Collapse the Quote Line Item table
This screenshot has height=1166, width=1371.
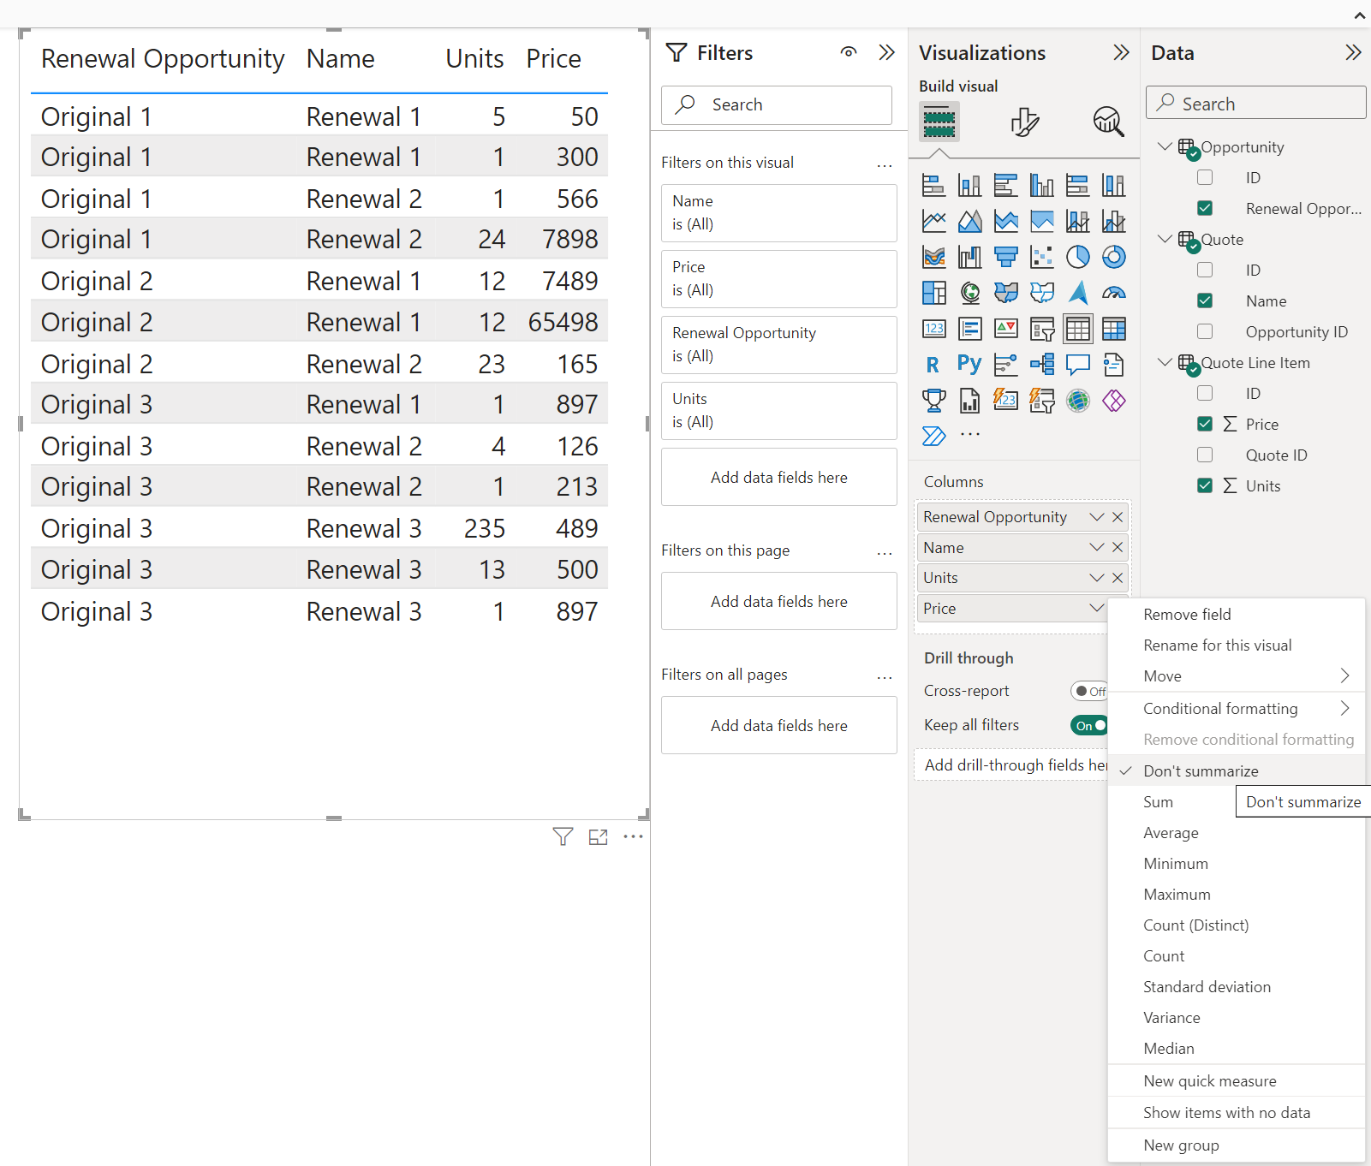click(1165, 362)
